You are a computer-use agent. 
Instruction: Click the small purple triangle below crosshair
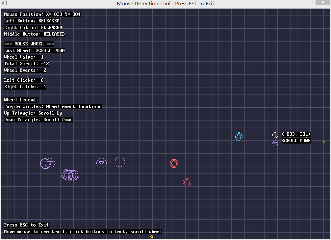[275, 143]
